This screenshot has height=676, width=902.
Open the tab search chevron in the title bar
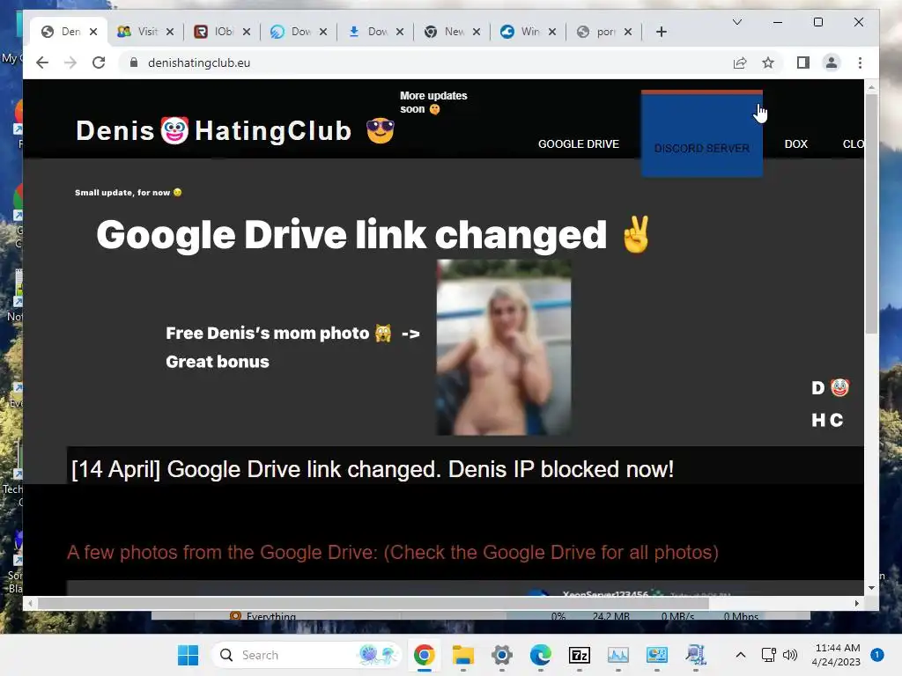[737, 22]
